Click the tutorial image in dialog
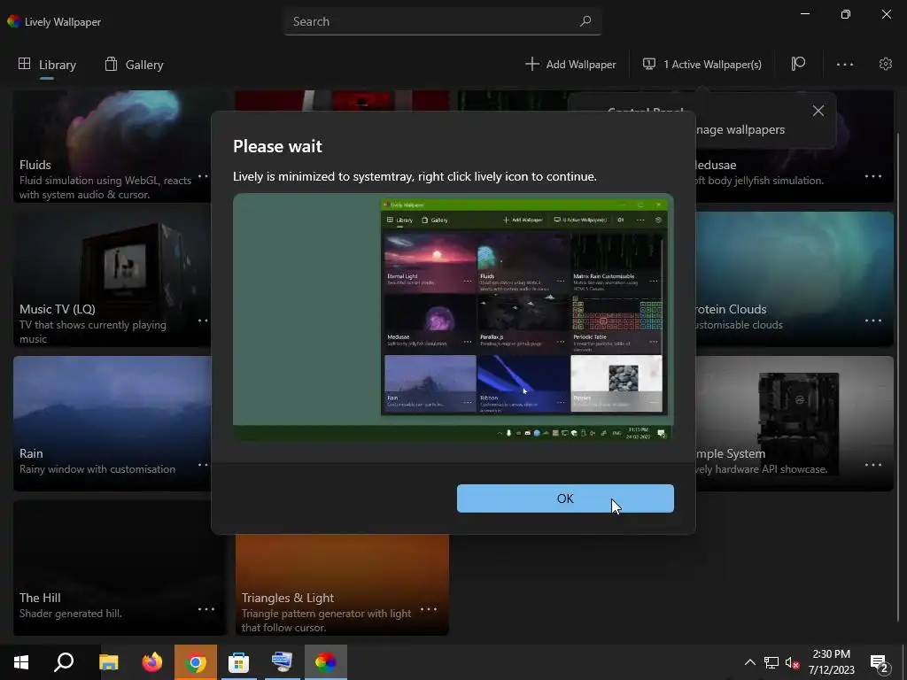Image resolution: width=907 pixels, height=680 pixels. 453,317
